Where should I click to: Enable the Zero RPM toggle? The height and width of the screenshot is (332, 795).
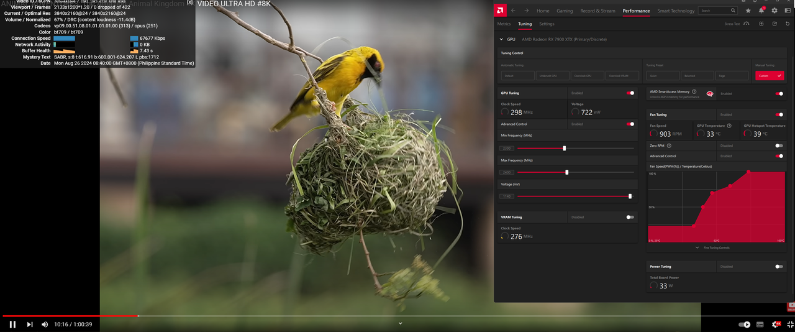pos(779,145)
